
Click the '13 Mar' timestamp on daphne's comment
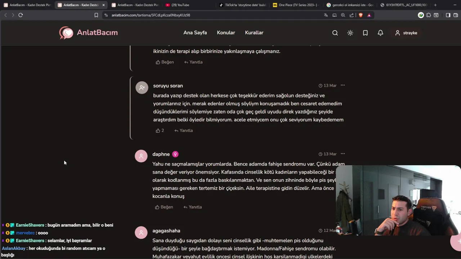[327, 154]
